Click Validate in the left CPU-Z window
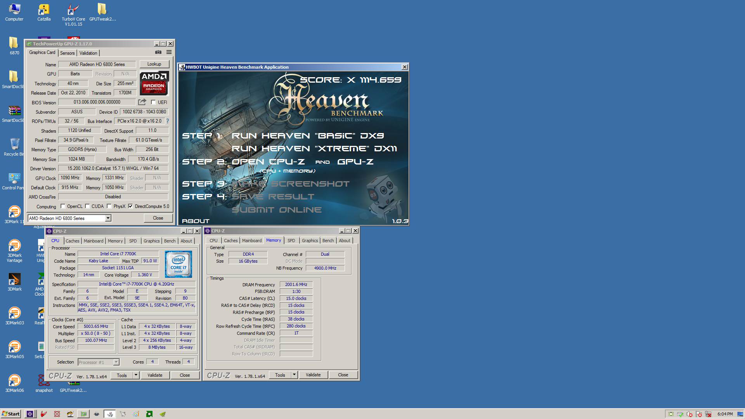The image size is (745, 419). [x=155, y=375]
